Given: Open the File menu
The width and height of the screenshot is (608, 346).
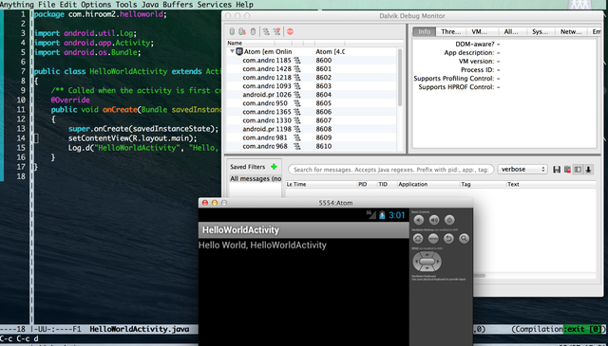Looking at the screenshot, I should coord(47,5).
